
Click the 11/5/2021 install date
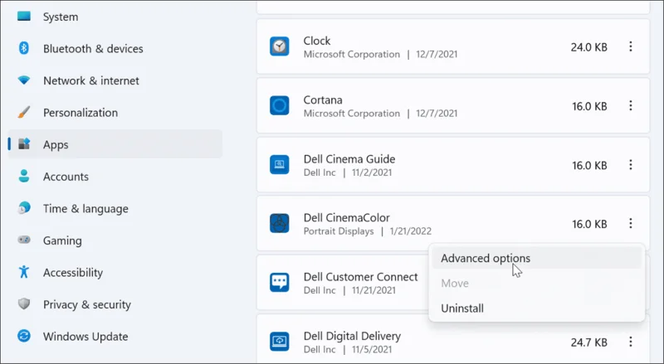point(371,349)
